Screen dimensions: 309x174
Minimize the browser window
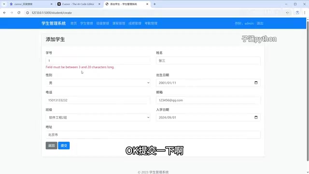pos(286,4)
